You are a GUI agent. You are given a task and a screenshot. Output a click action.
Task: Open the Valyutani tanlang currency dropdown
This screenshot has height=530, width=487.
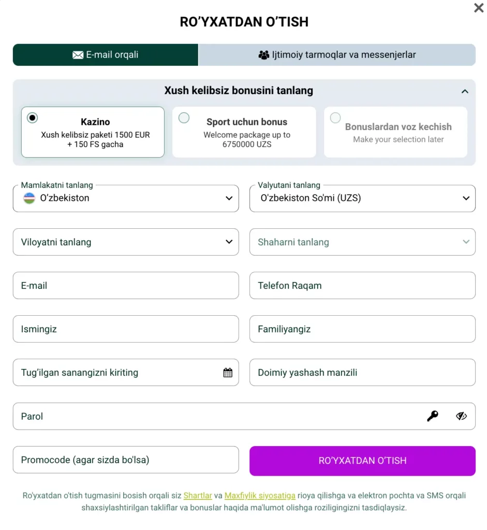[x=362, y=198]
